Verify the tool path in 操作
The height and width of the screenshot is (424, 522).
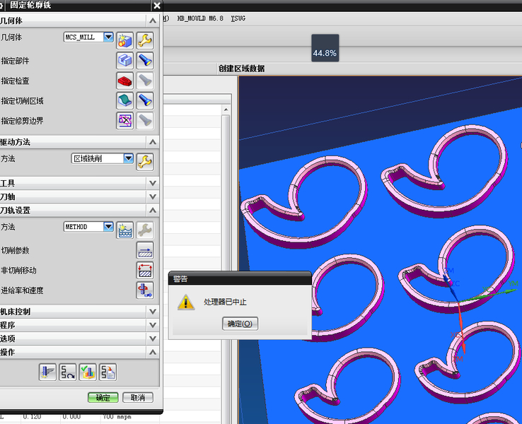(88, 372)
